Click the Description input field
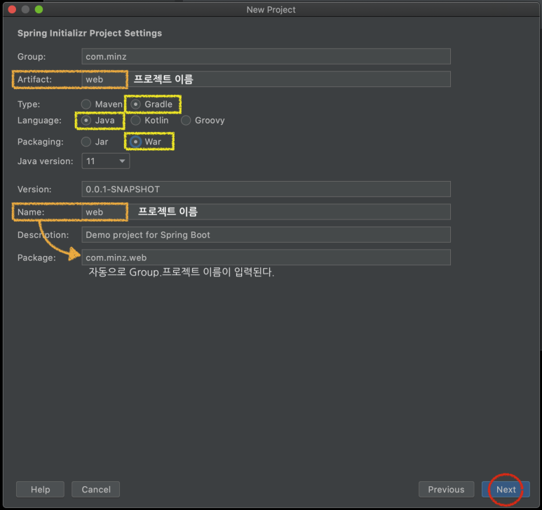Viewport: 542px width, 510px height. tap(266, 235)
